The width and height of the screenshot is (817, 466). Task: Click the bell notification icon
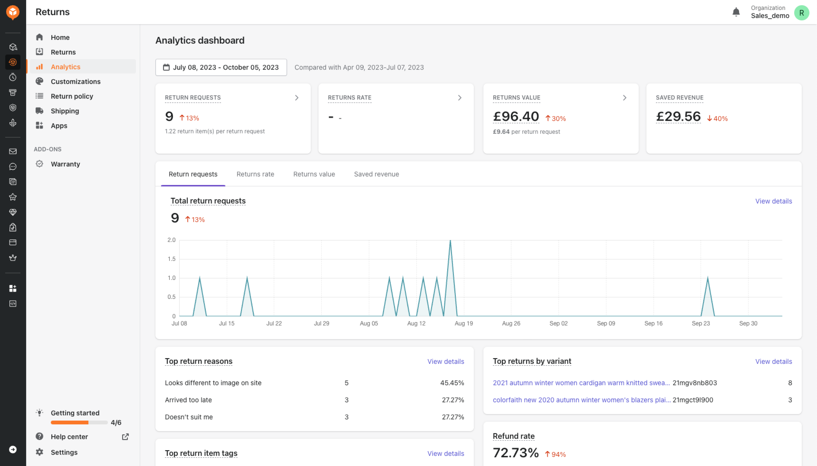point(736,12)
